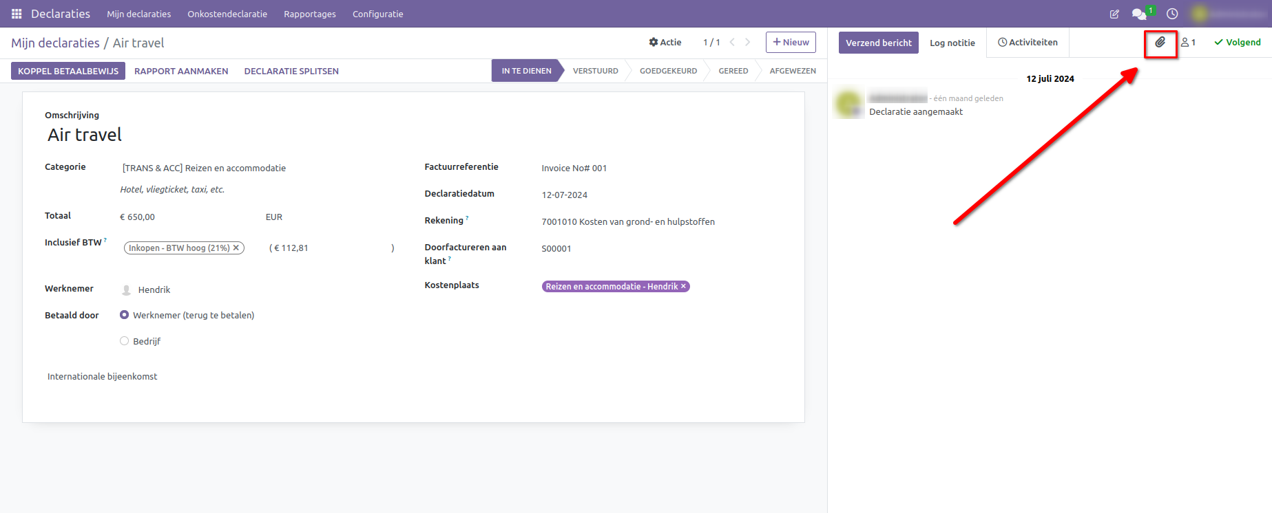Screen dimensions: 1272x513
Task: Click the Koppel betaalbewijs button
Action: point(68,71)
